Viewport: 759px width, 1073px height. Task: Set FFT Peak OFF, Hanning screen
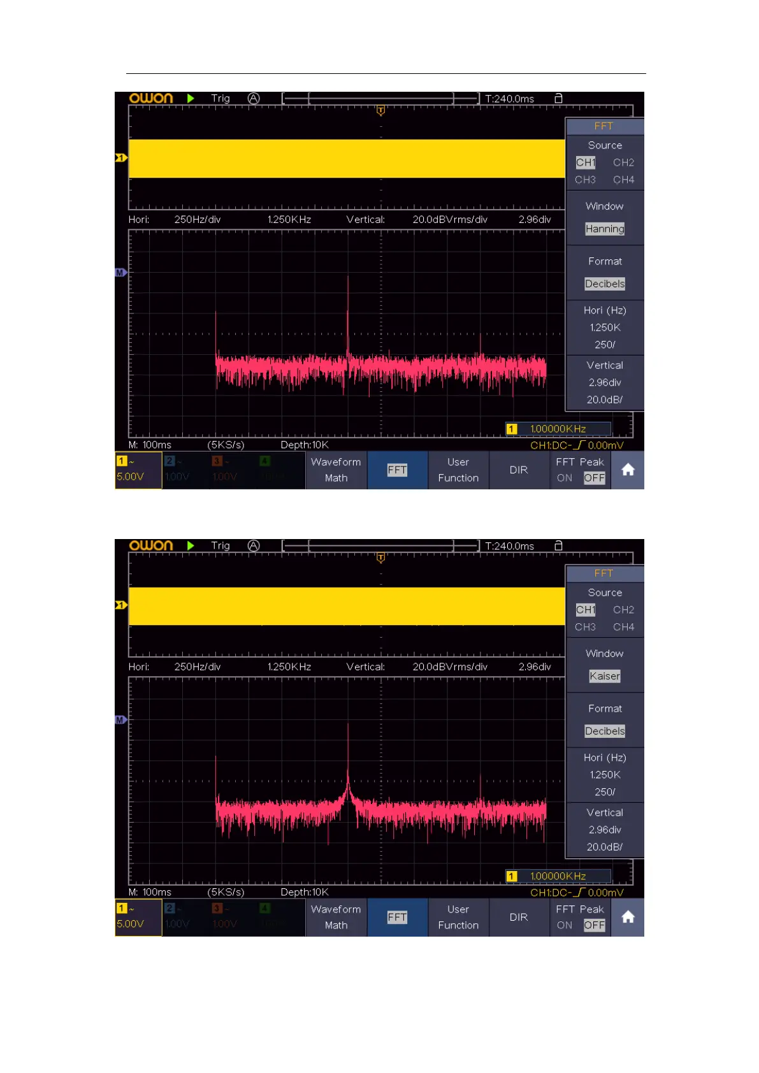[x=594, y=478]
